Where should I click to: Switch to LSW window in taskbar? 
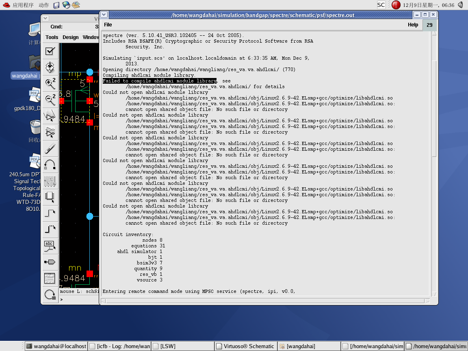click(x=183, y=346)
